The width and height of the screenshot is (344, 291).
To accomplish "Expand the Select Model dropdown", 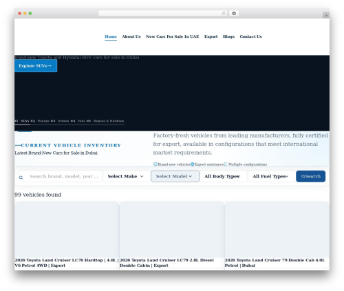I will tap(175, 176).
